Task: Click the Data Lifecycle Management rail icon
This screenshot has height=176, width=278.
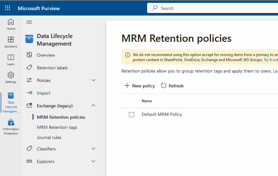Action: coord(11,102)
